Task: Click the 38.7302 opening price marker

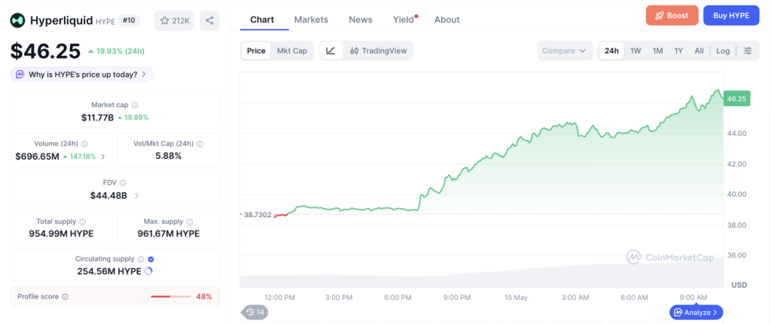Action: [x=256, y=215]
